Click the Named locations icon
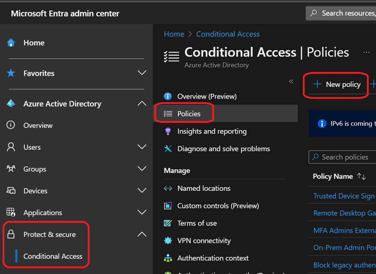The image size is (376, 274). point(168,189)
